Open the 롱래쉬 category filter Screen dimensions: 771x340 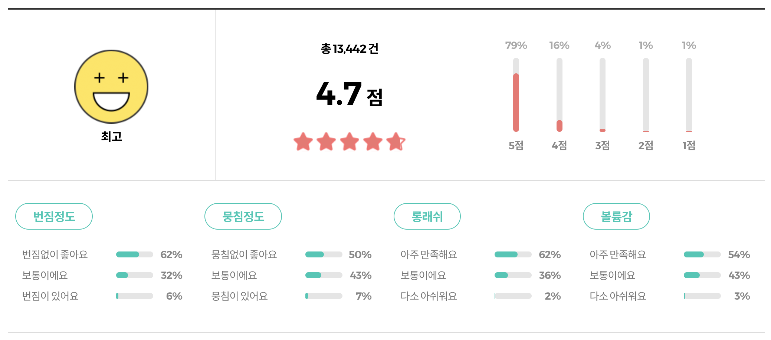[x=427, y=216]
